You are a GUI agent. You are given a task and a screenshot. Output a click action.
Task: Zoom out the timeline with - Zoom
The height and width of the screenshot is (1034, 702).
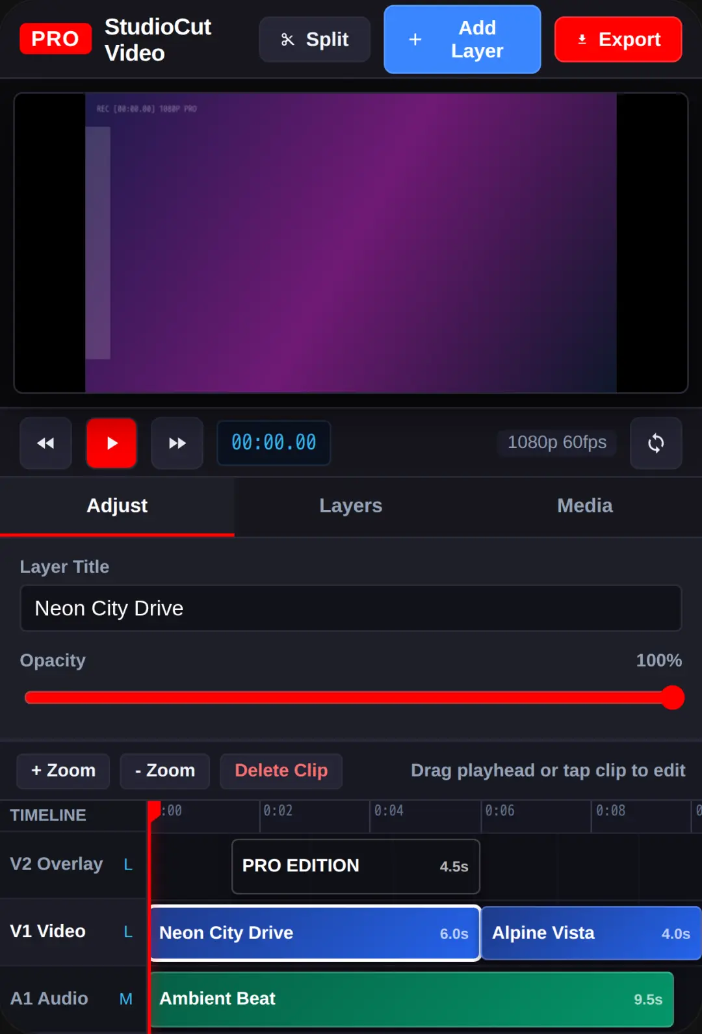pyautogui.click(x=165, y=771)
